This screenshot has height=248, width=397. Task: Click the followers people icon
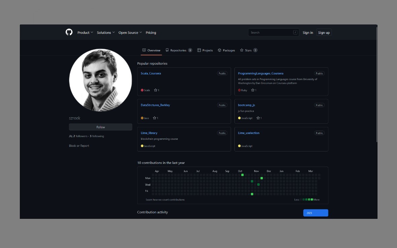pyautogui.click(x=71, y=136)
